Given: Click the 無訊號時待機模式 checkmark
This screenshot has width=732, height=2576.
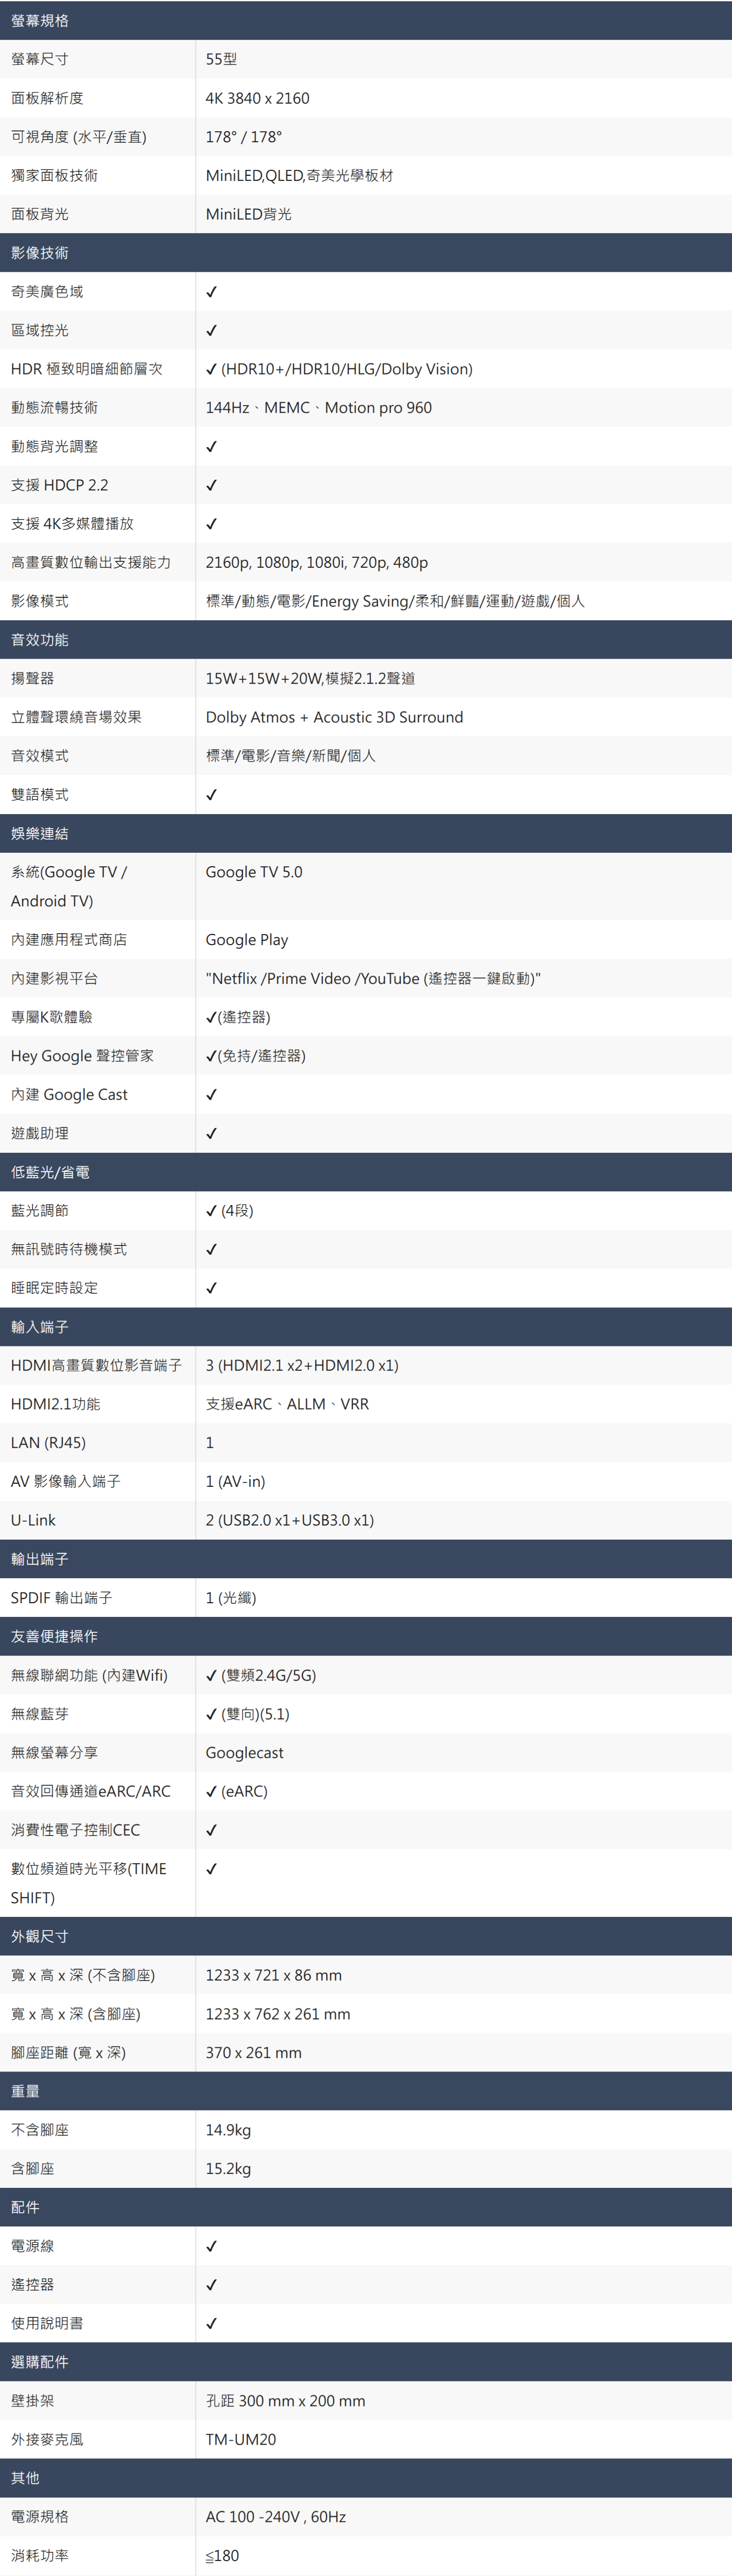Looking at the screenshot, I should [x=211, y=1250].
